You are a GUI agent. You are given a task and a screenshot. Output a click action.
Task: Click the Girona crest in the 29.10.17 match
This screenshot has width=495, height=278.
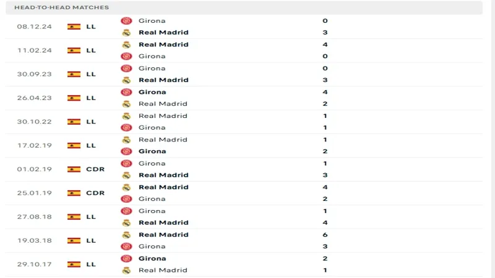[126, 258]
